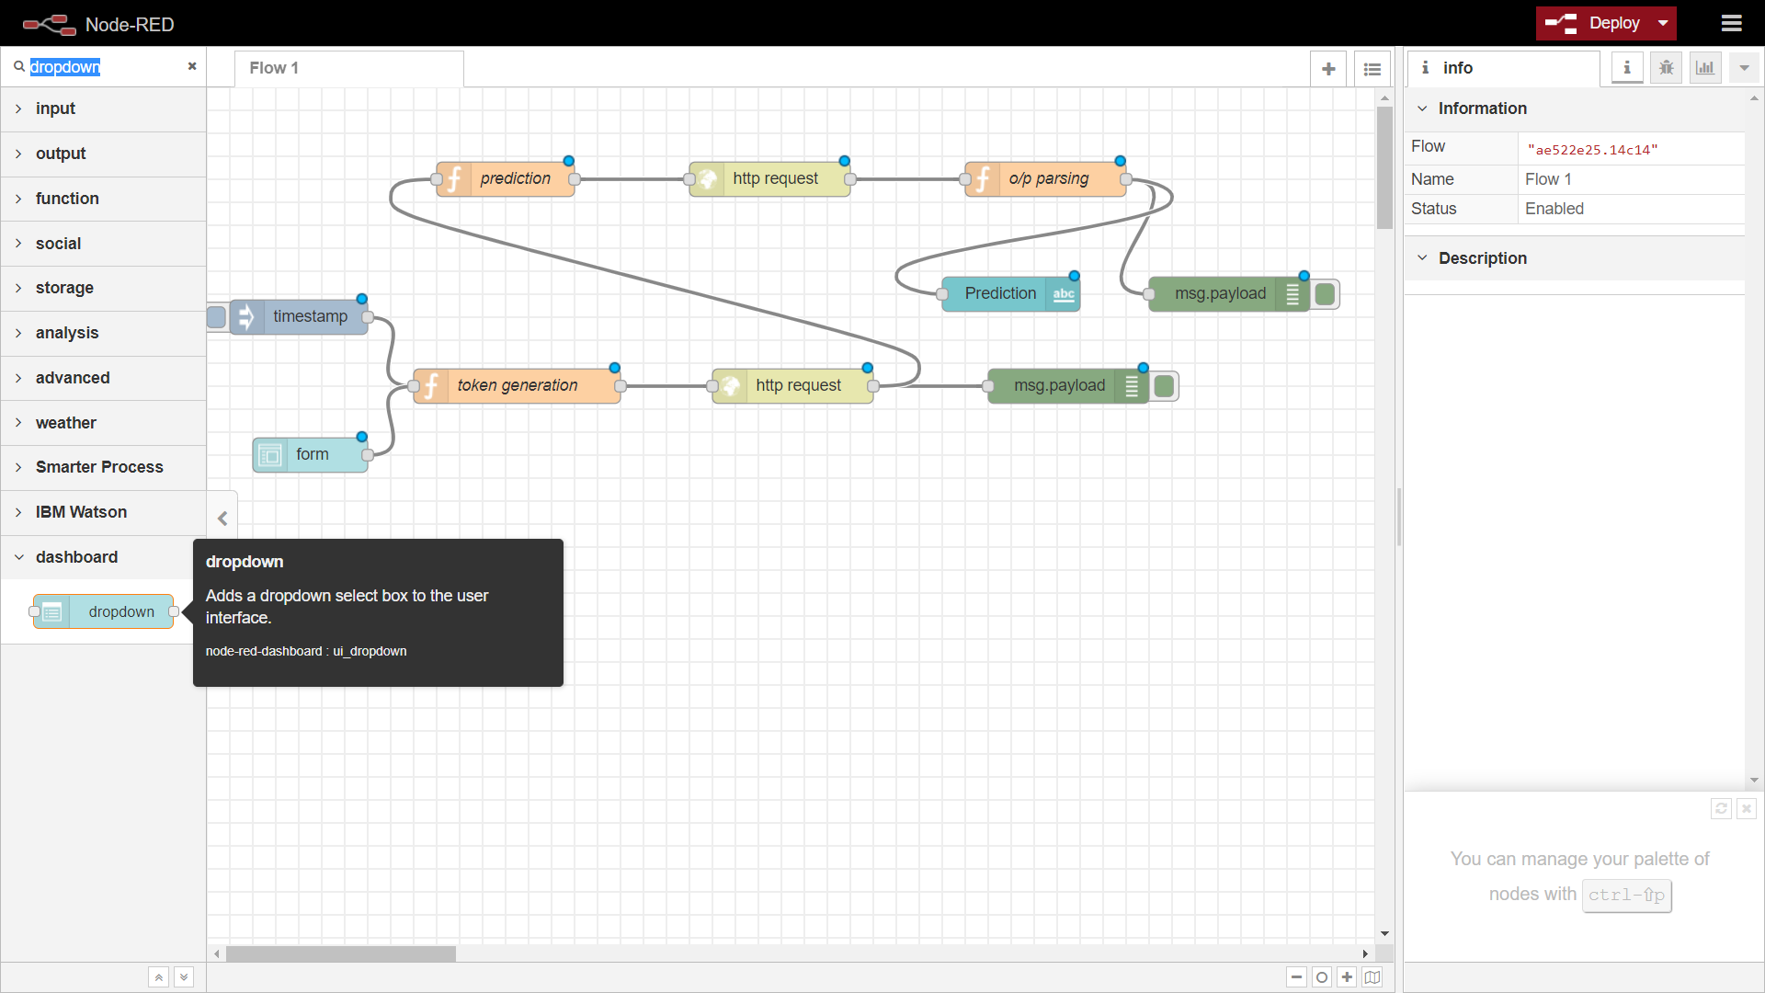Expand the advanced palette category
This screenshot has width=1765, height=993.
(103, 378)
